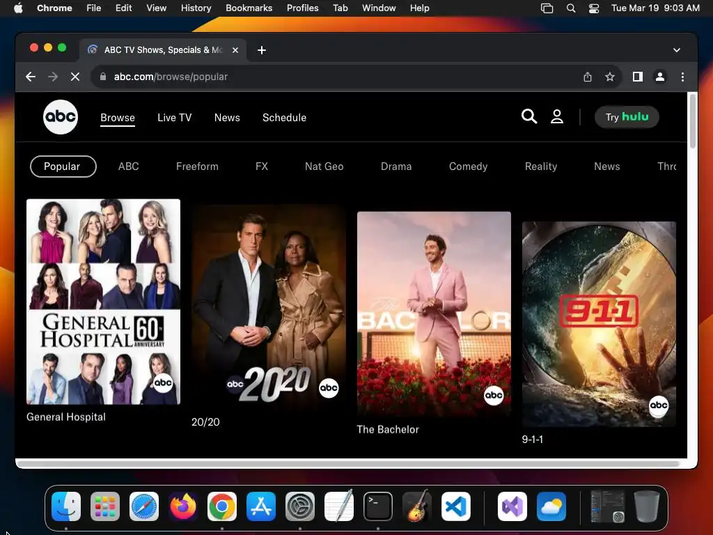Viewport: 713px width, 535px height.
Task: Select the Nat Geo category filter
Action: 324,166
